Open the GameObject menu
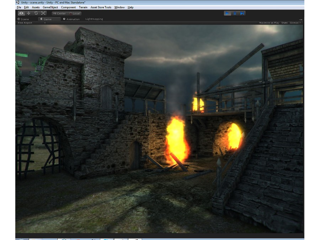 point(50,7)
